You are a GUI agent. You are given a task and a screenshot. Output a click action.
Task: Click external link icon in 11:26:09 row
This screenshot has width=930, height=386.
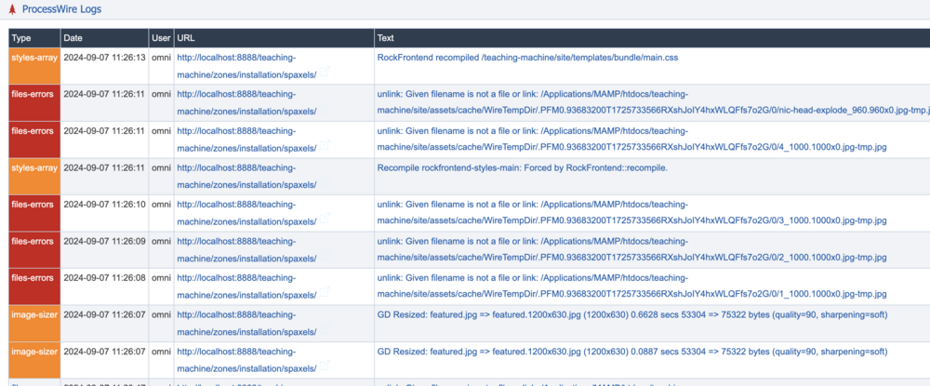325,258
